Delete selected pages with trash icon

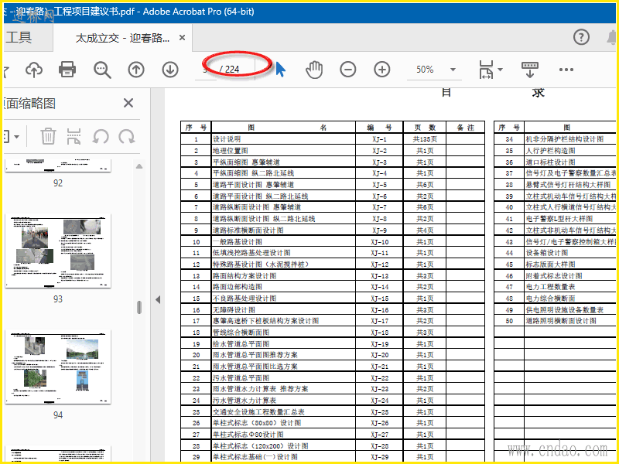(48, 137)
